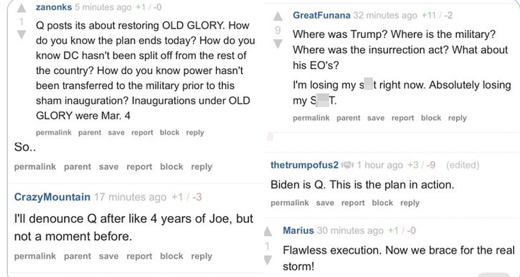Open CrazyMountain user profile

52,197
